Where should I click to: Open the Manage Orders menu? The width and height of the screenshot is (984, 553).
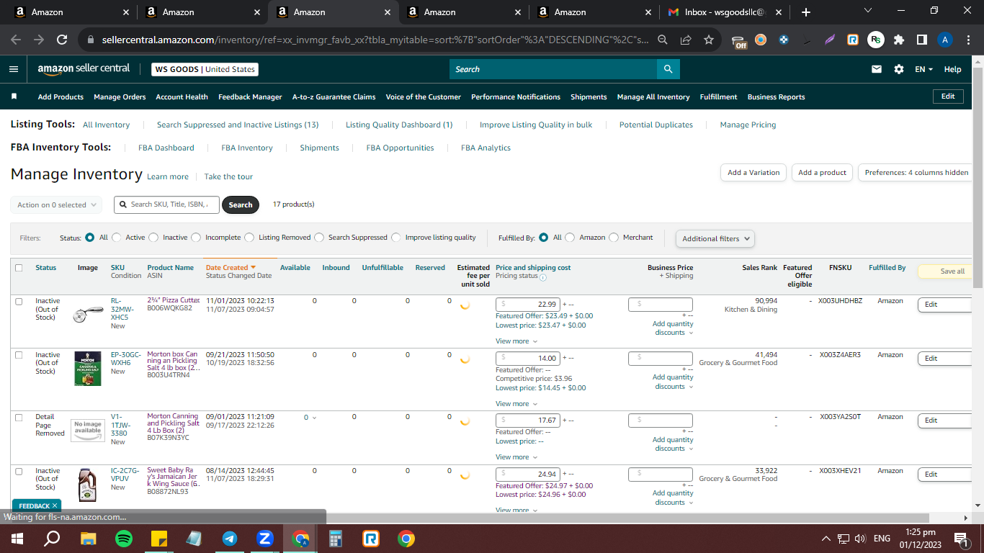coord(120,96)
